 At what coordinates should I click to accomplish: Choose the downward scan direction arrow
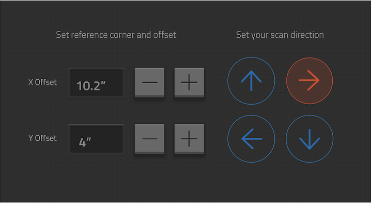click(310, 139)
